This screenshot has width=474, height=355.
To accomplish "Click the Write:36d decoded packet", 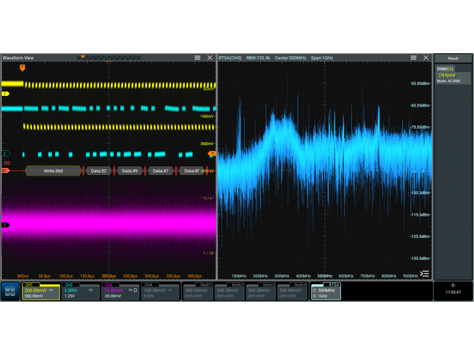I will 53,170.
